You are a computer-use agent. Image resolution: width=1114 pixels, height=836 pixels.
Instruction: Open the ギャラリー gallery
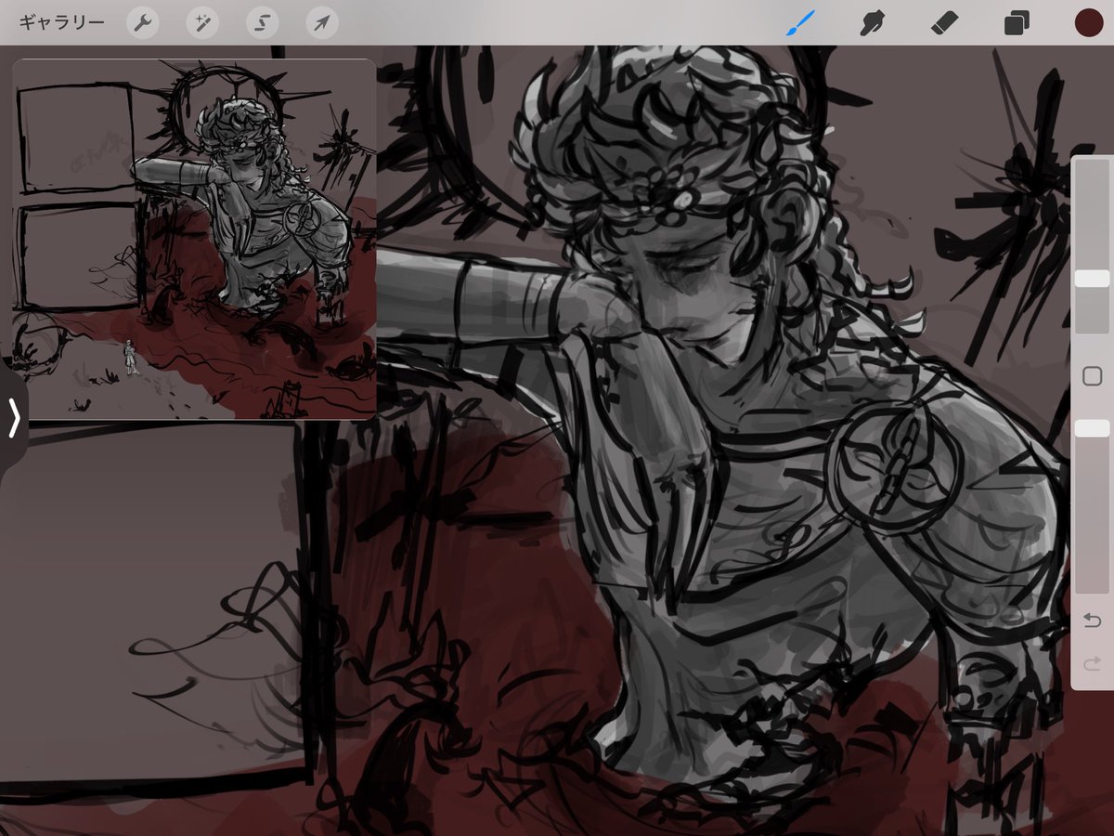point(61,23)
